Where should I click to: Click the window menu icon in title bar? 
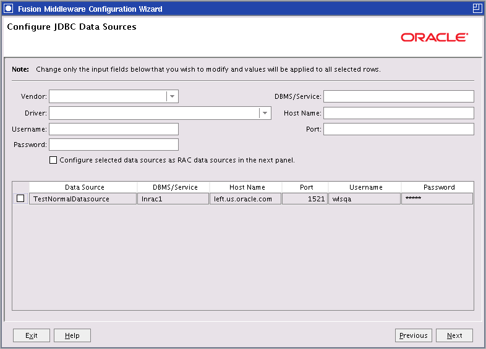click(9, 9)
